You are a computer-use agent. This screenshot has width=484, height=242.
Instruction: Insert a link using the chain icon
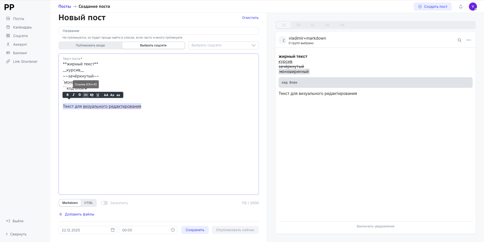[86, 95]
